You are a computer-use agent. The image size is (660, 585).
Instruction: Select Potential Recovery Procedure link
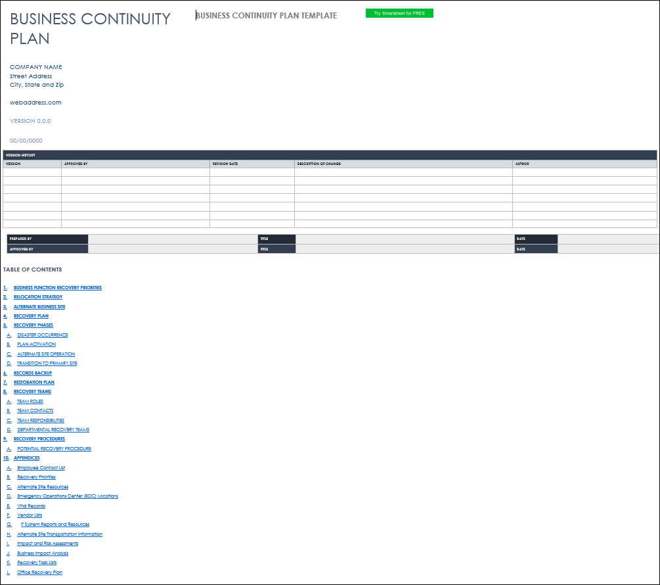pyautogui.click(x=55, y=449)
